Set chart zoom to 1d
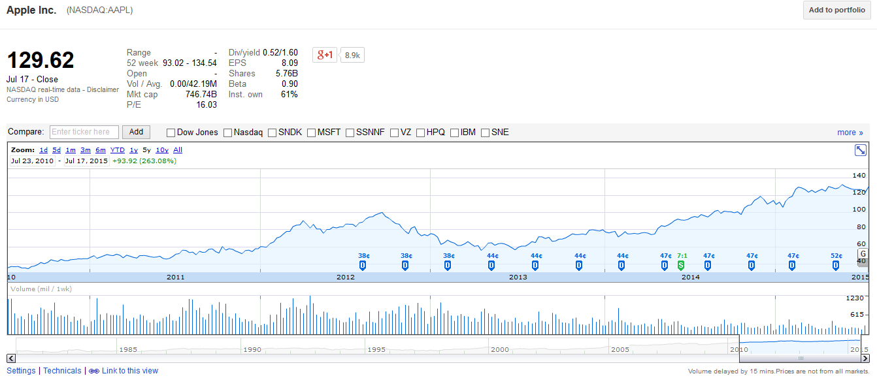This screenshot has height=378, width=877. pyautogui.click(x=43, y=150)
